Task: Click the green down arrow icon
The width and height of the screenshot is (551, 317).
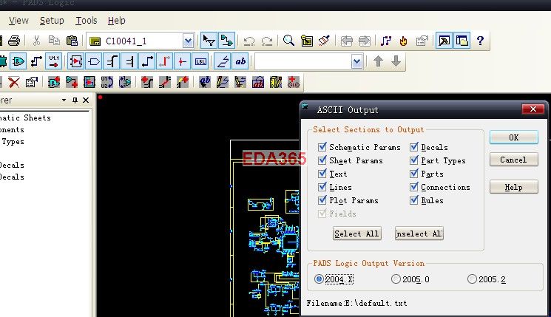Action: pos(396,61)
